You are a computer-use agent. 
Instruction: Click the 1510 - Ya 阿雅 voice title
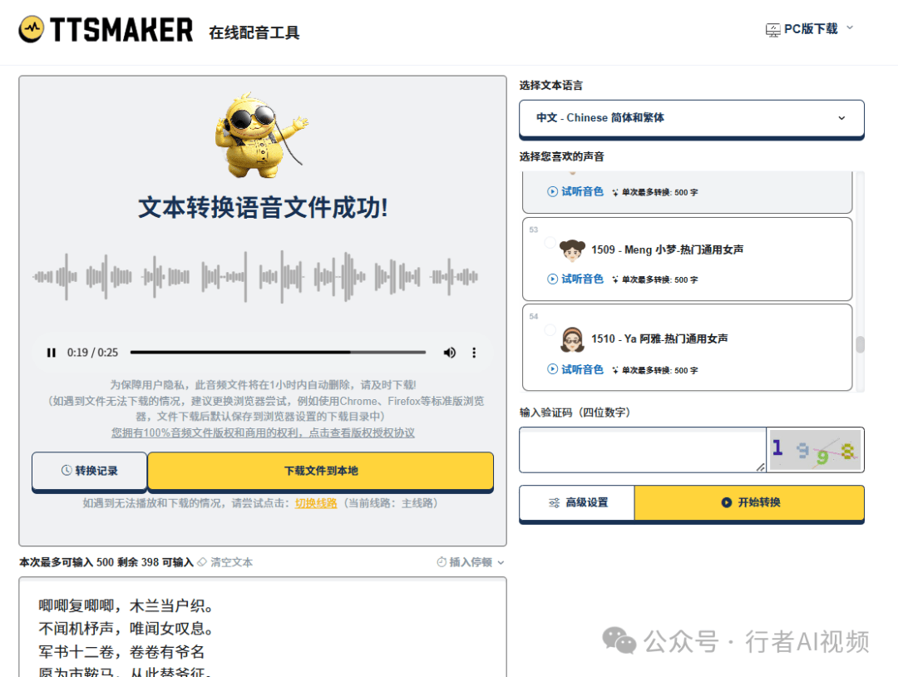(659, 338)
